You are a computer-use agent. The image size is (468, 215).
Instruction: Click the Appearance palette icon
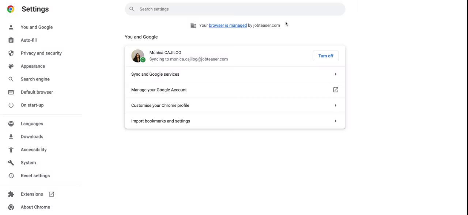pos(11,66)
